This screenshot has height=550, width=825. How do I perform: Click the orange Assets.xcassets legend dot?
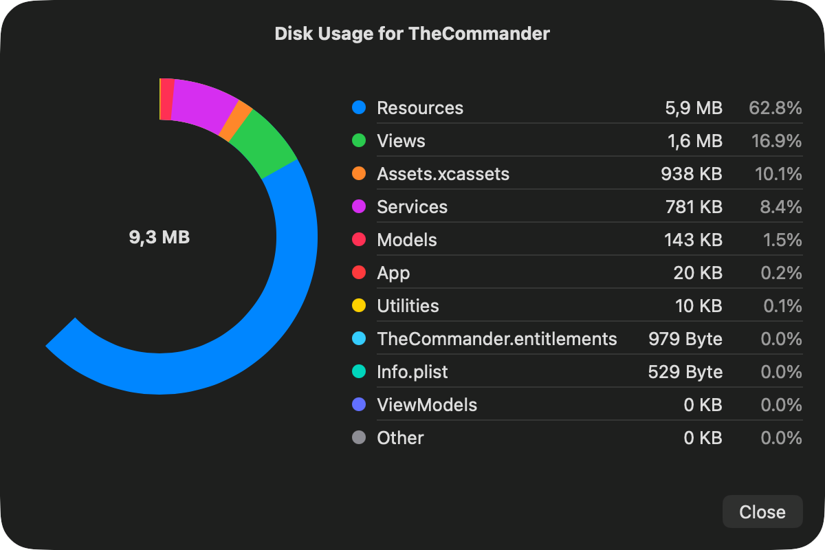tap(359, 174)
